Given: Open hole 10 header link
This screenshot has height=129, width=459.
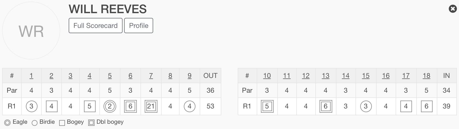Looking at the screenshot, I should [x=267, y=76].
